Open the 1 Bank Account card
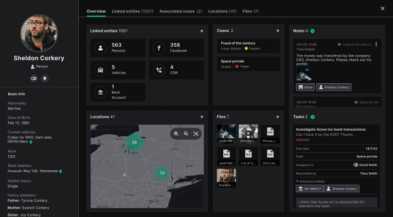The height and width of the screenshot is (217, 393). pyautogui.click(x=118, y=92)
